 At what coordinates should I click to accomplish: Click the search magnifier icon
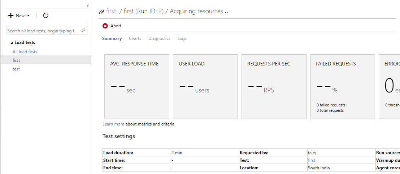[x=83, y=31]
